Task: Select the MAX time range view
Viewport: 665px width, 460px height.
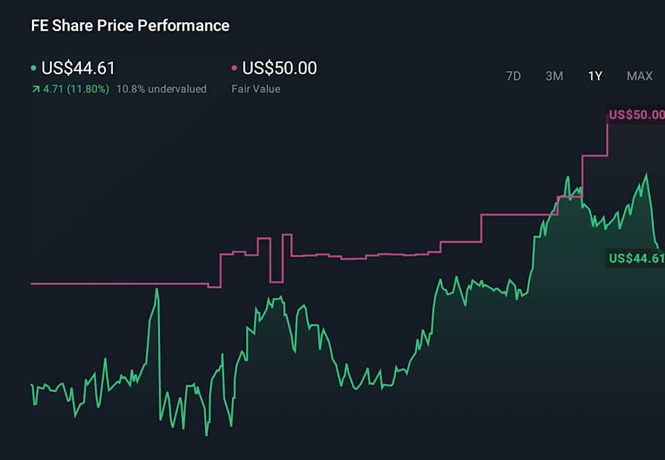Action: tap(639, 76)
